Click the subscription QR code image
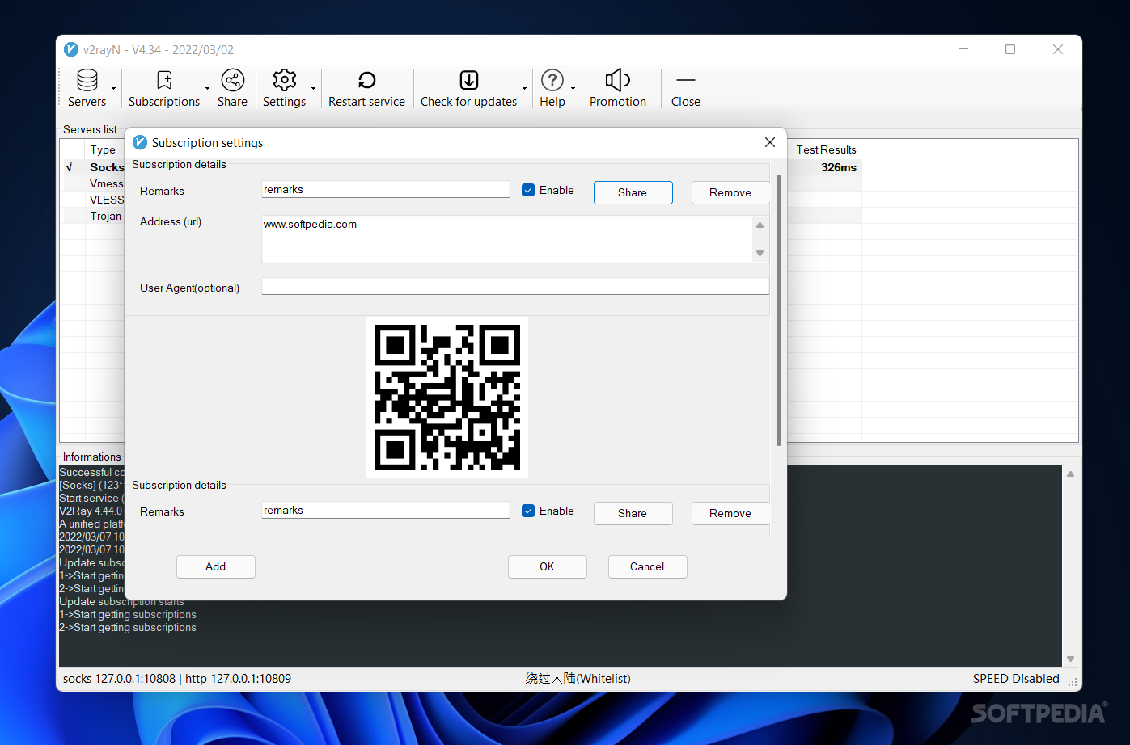 [447, 398]
